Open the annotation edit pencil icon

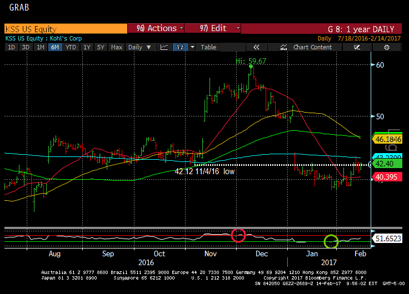point(357,47)
